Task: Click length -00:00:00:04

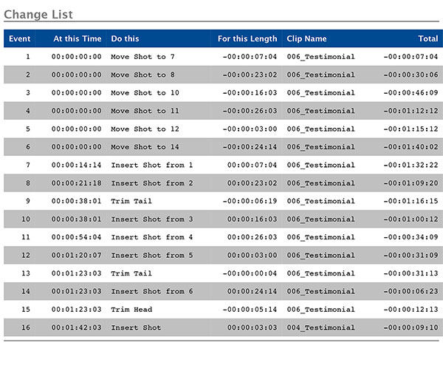Action: click(250, 273)
